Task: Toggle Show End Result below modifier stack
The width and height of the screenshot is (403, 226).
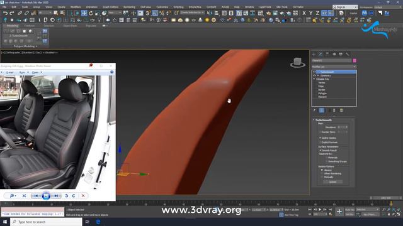Action: point(322,110)
